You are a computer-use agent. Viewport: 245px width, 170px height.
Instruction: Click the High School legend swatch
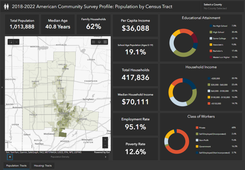pos(211,32)
